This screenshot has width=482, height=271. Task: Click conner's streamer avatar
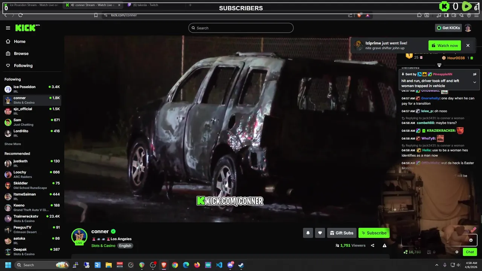pyautogui.click(x=79, y=236)
